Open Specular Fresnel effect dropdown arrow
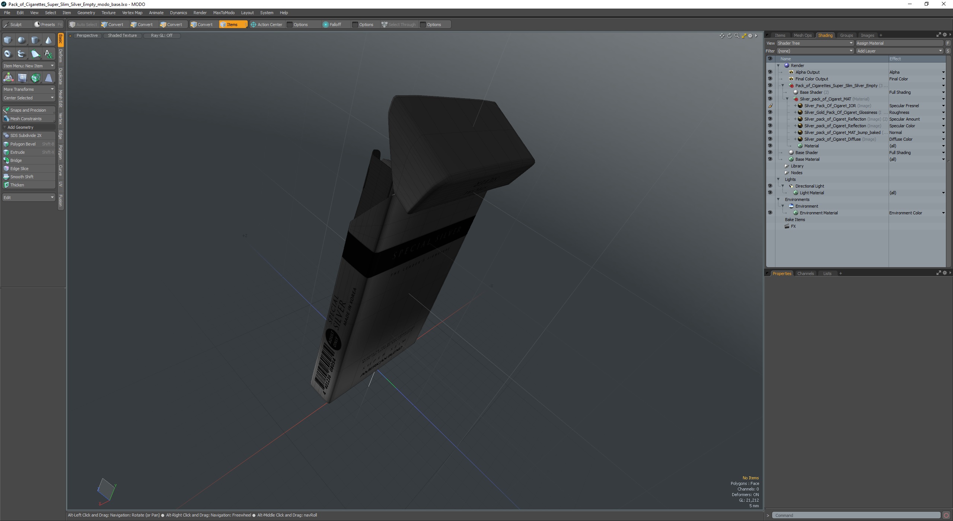Viewport: 953px width, 521px height. 943,106
